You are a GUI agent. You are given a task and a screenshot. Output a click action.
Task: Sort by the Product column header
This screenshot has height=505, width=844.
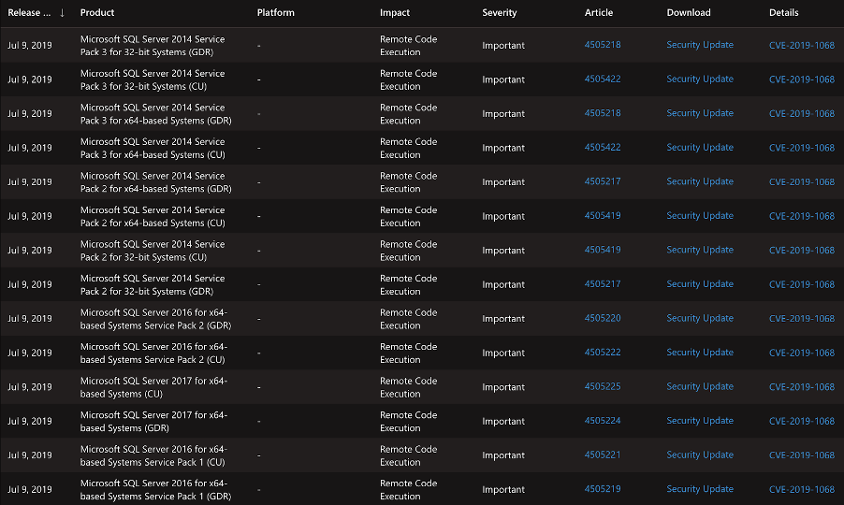97,13
